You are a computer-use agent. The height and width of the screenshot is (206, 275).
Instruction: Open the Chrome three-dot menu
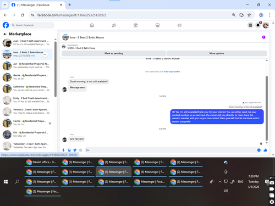269,15
